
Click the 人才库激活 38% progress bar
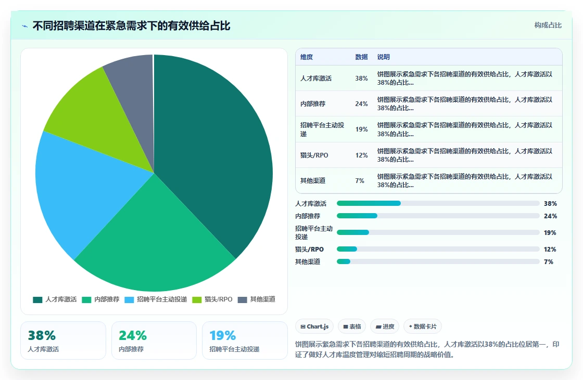[438, 203]
